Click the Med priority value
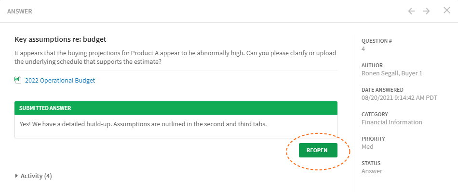This screenshot has height=192, width=458. point(367,146)
